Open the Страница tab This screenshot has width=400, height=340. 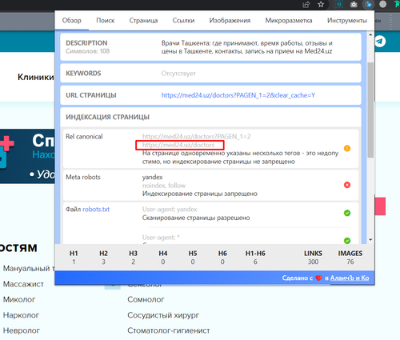point(143,21)
